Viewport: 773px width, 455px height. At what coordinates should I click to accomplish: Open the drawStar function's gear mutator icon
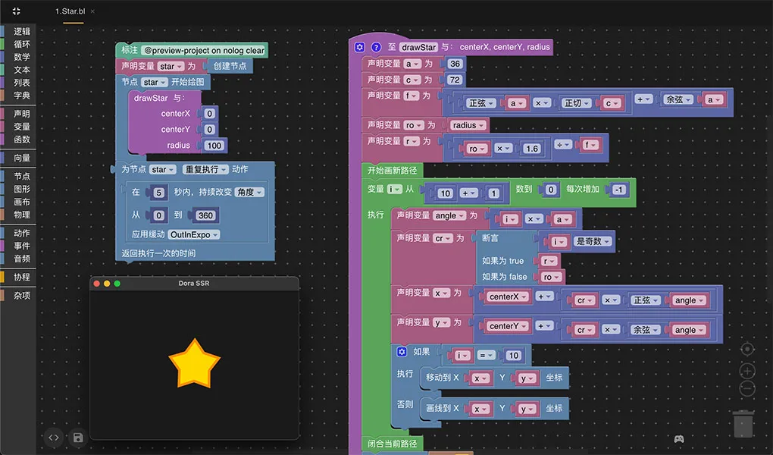coord(359,47)
